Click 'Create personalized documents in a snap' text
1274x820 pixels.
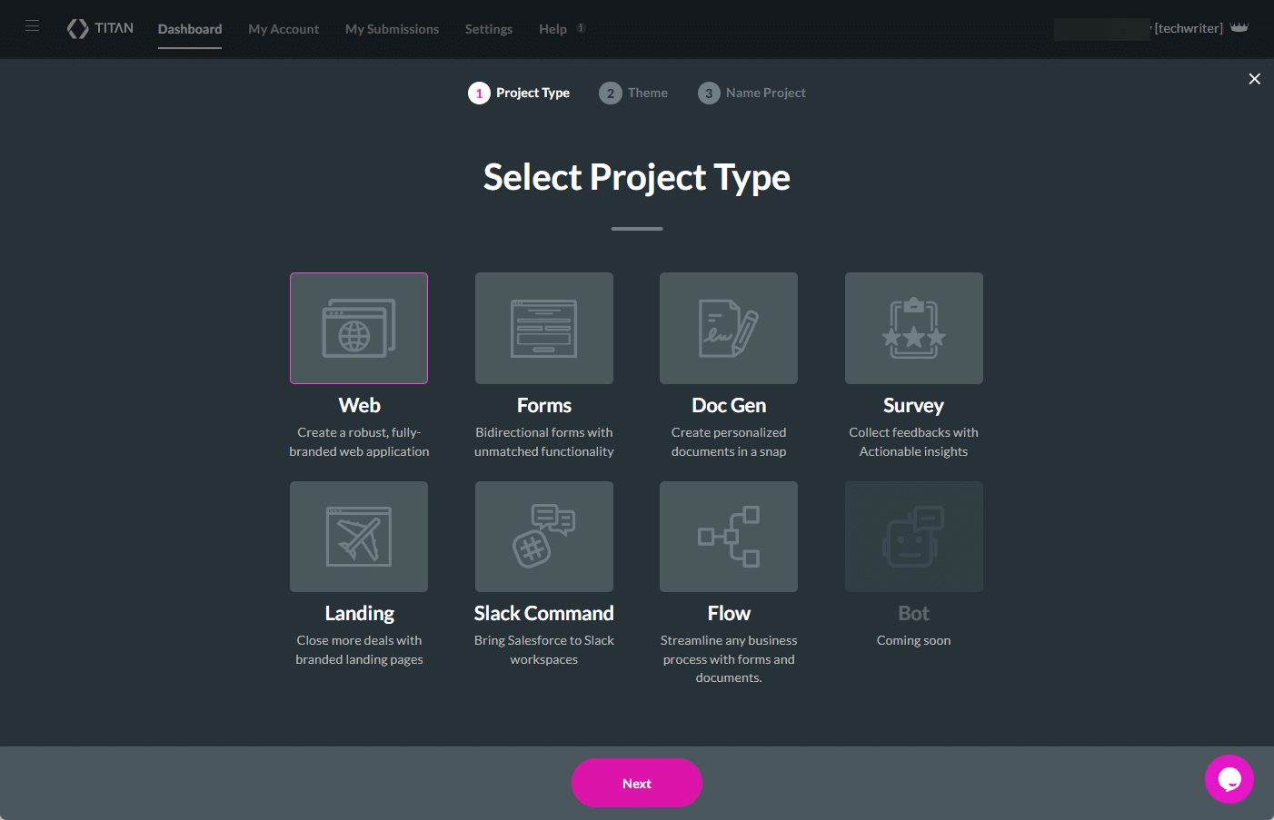(729, 442)
